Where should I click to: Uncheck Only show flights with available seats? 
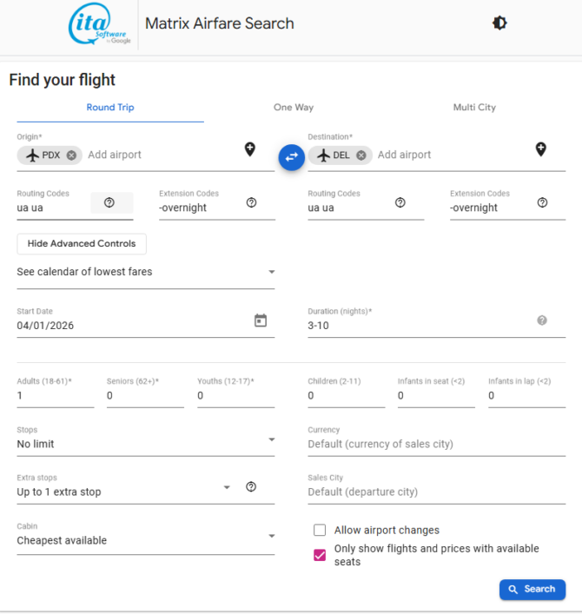[320, 555]
